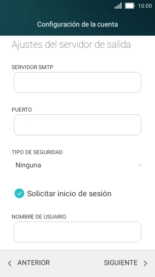Tap the signal strength icon

(x=118, y=6)
